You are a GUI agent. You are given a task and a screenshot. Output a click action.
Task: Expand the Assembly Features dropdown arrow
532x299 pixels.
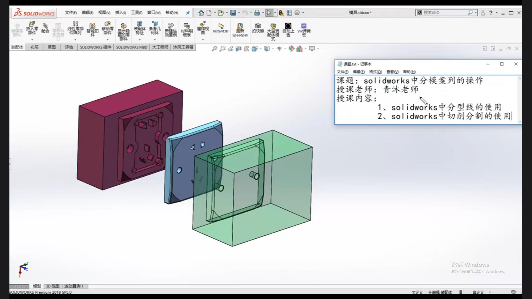(x=140, y=40)
